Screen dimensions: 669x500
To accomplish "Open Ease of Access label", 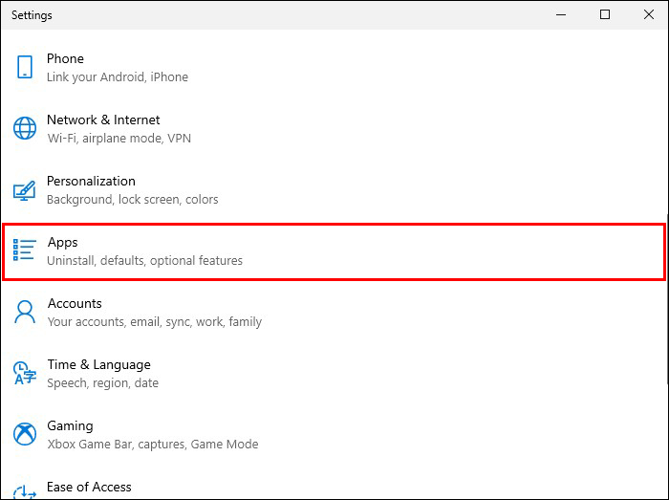I will click(89, 488).
